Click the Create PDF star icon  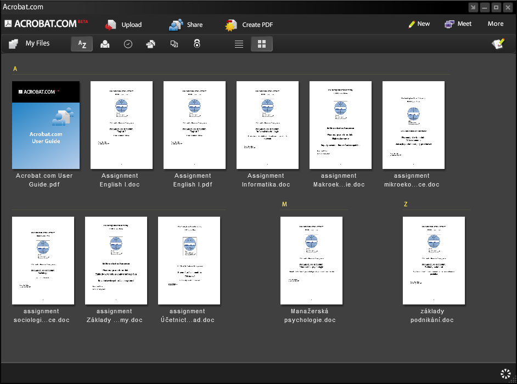(231, 25)
